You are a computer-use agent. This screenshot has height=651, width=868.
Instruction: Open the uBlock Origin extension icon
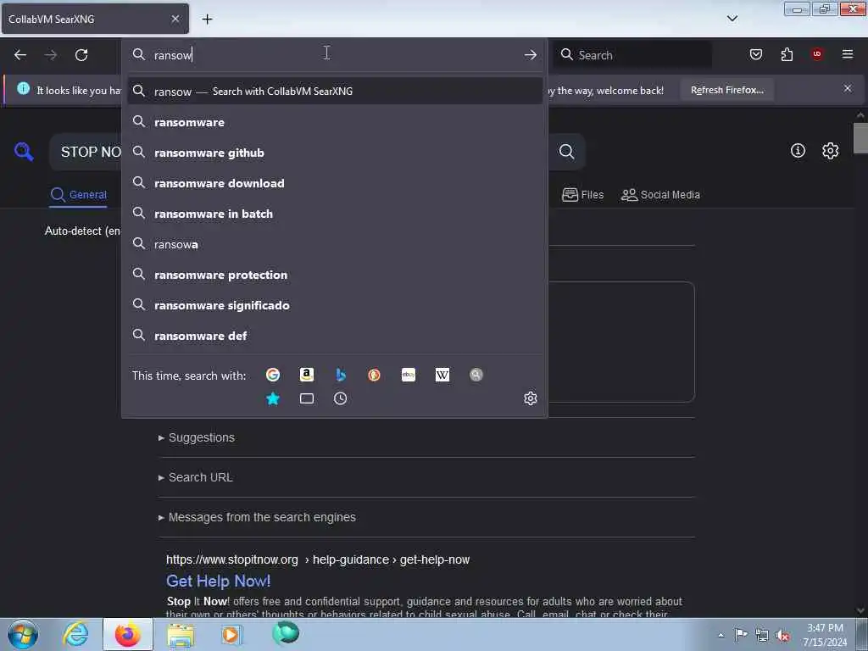click(x=817, y=54)
